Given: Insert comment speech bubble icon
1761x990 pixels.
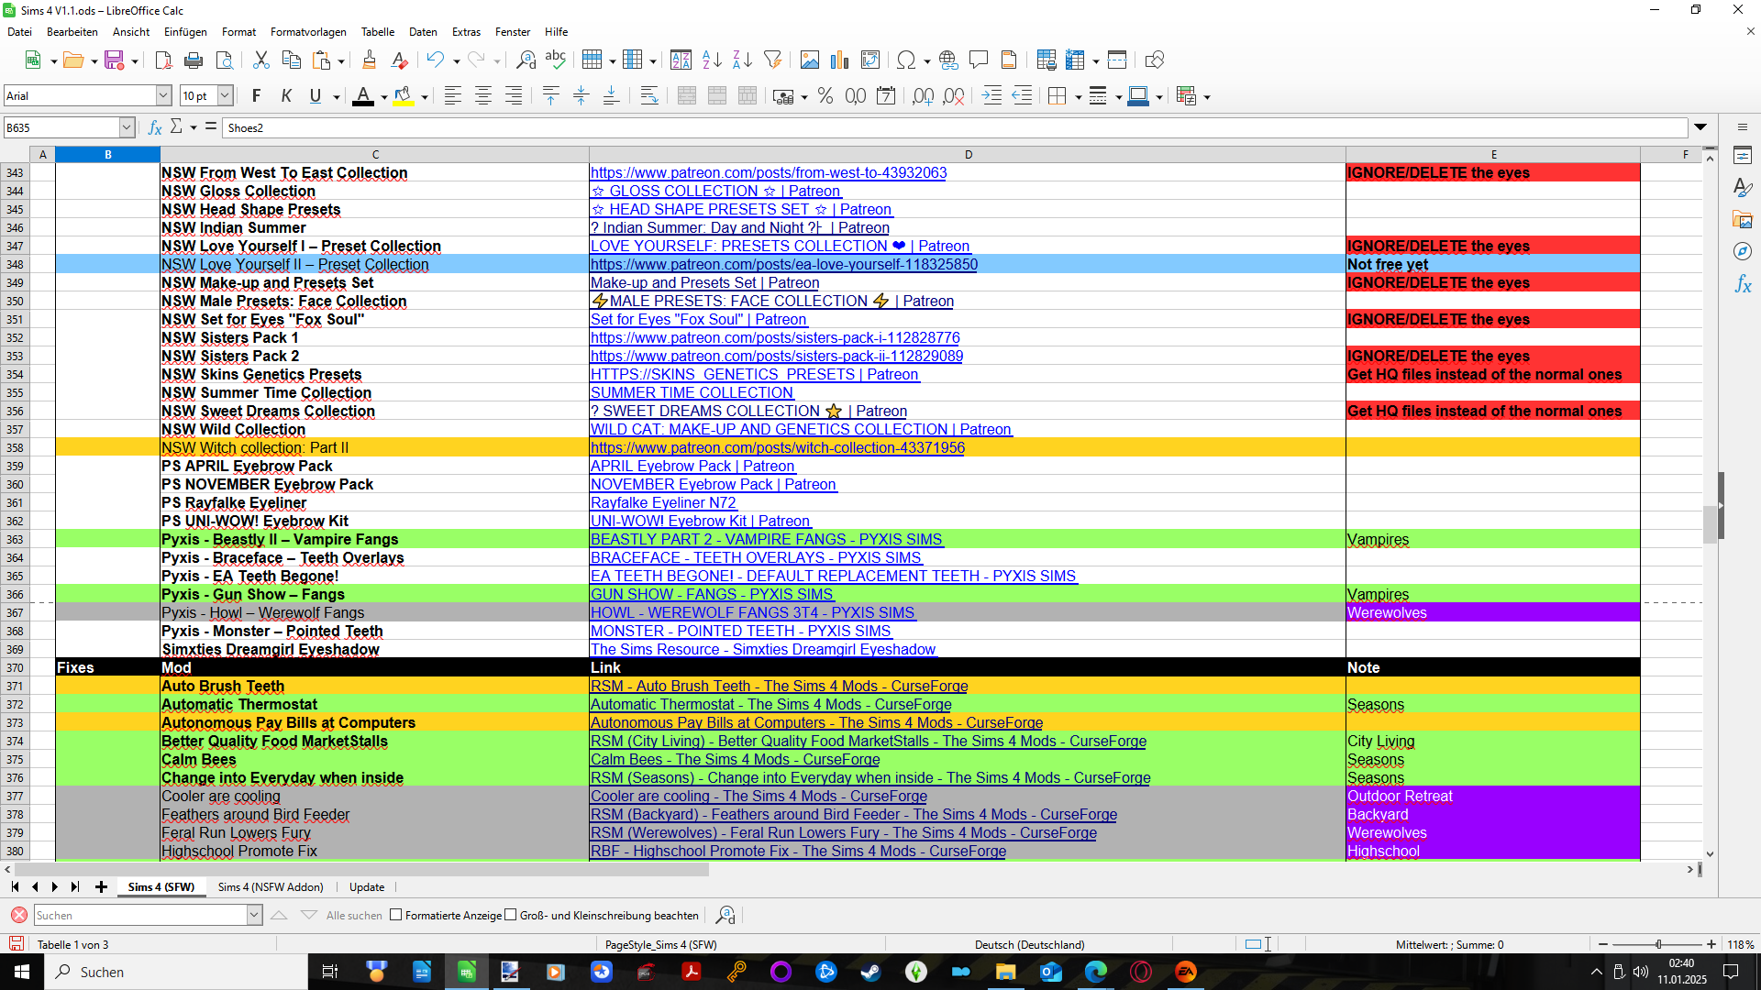Looking at the screenshot, I should click(979, 60).
